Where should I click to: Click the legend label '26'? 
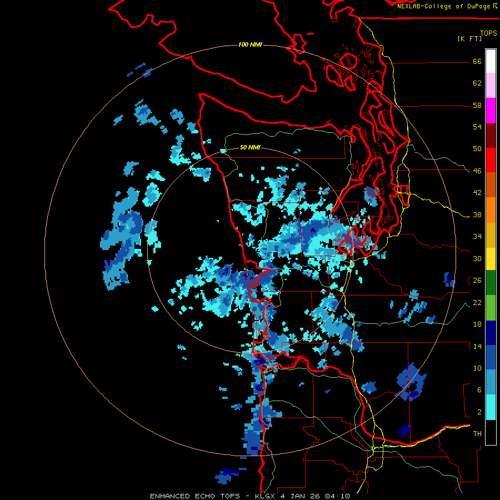click(477, 281)
